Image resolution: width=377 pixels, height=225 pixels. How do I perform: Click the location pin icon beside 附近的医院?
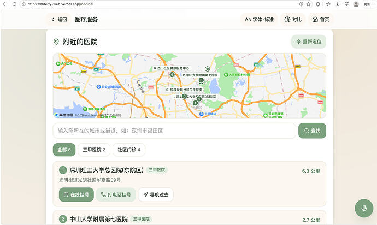point(56,42)
